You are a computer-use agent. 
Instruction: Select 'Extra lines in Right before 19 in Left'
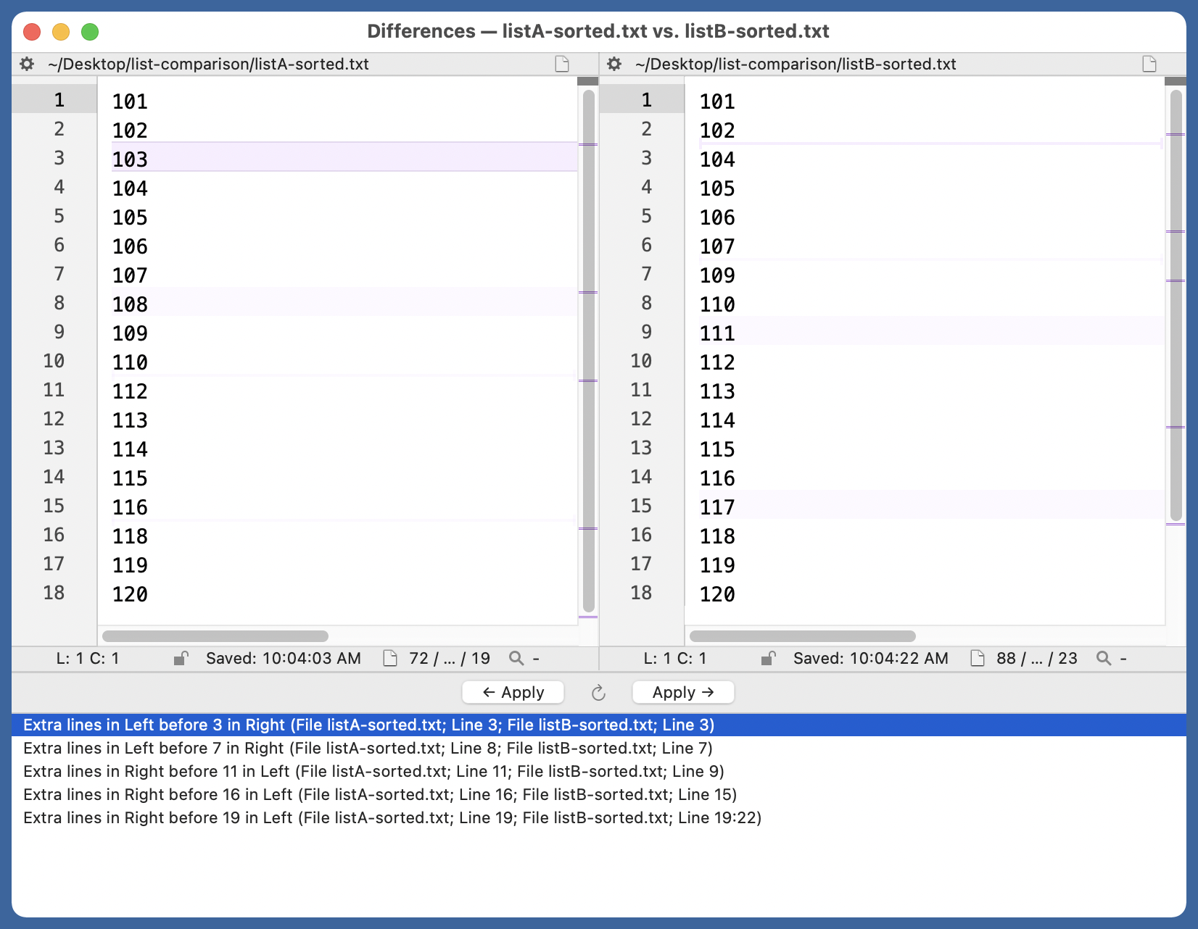(599, 817)
